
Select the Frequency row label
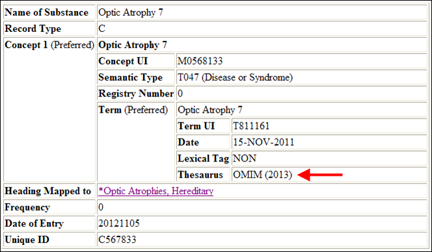[x=27, y=207]
